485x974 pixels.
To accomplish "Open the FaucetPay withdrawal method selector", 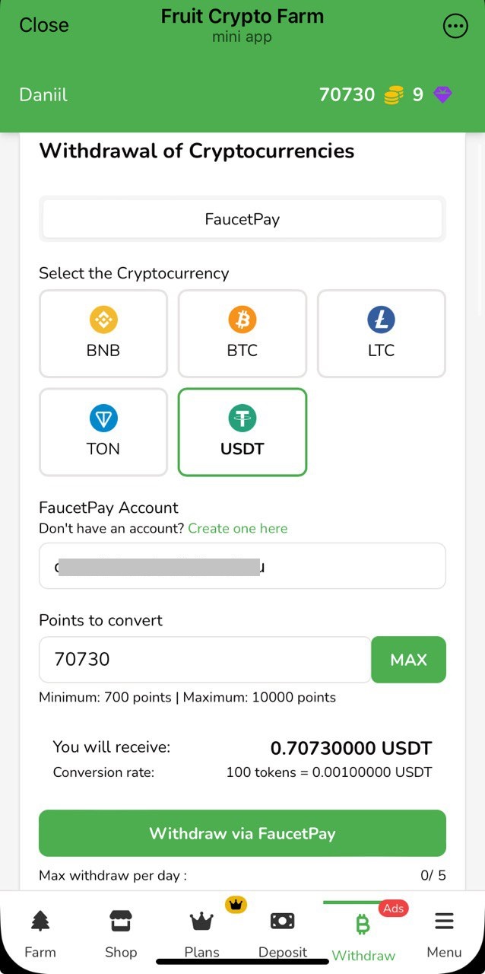I will pos(242,219).
